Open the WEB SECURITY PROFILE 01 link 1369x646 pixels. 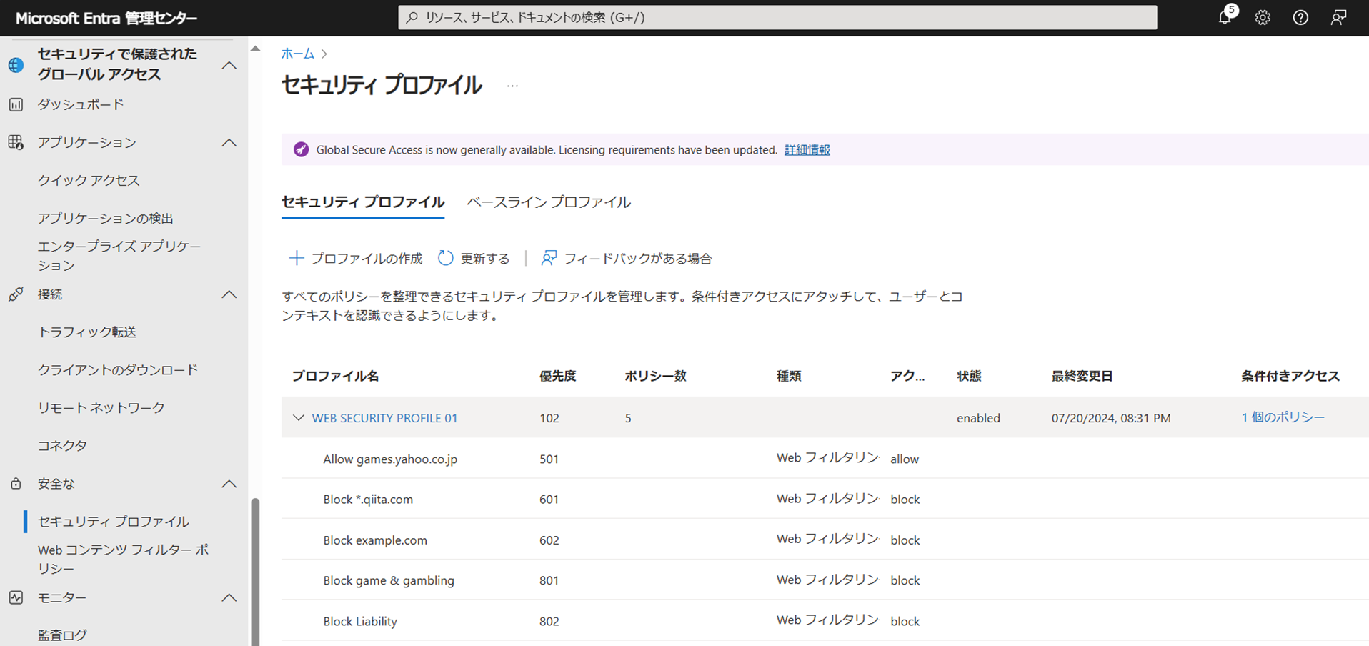tap(384, 418)
